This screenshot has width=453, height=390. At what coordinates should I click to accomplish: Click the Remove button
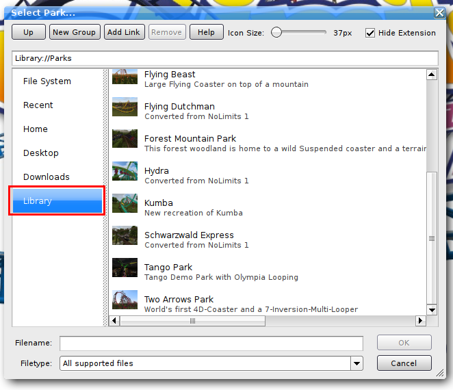[167, 32]
